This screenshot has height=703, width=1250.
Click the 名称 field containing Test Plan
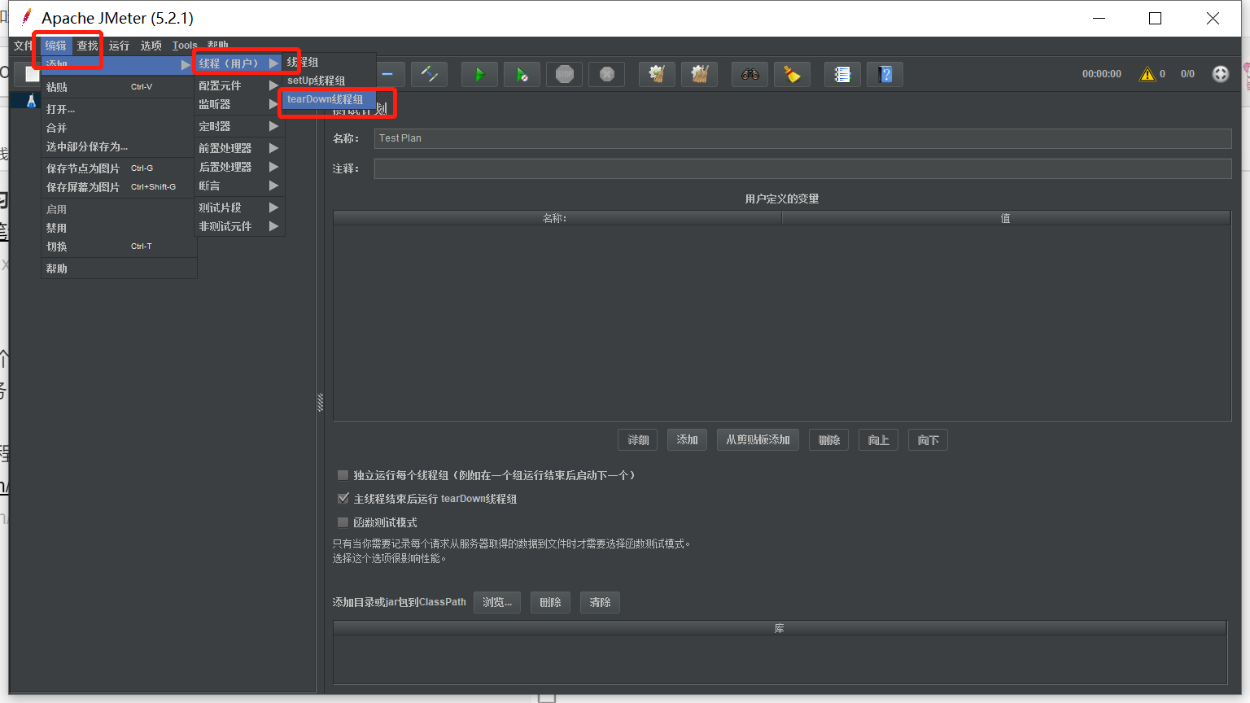(802, 138)
